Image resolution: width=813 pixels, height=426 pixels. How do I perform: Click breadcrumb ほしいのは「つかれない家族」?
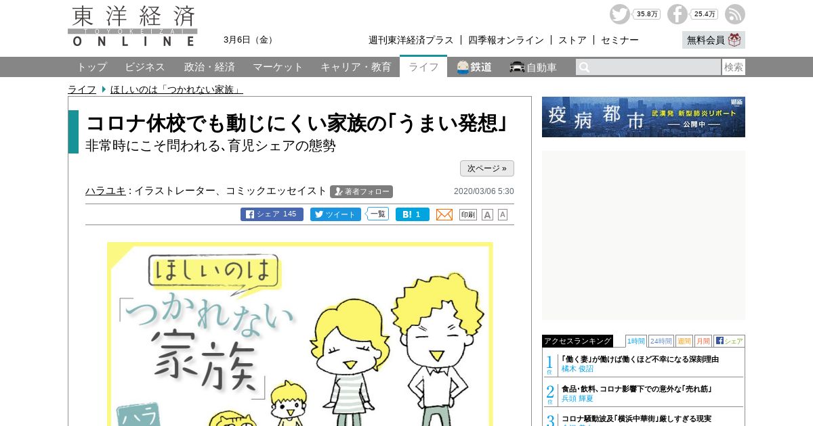177,89
